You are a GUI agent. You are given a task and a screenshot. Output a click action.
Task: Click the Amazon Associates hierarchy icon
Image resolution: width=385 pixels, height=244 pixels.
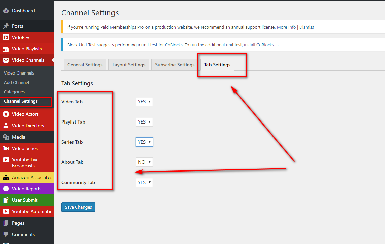pos(6,177)
